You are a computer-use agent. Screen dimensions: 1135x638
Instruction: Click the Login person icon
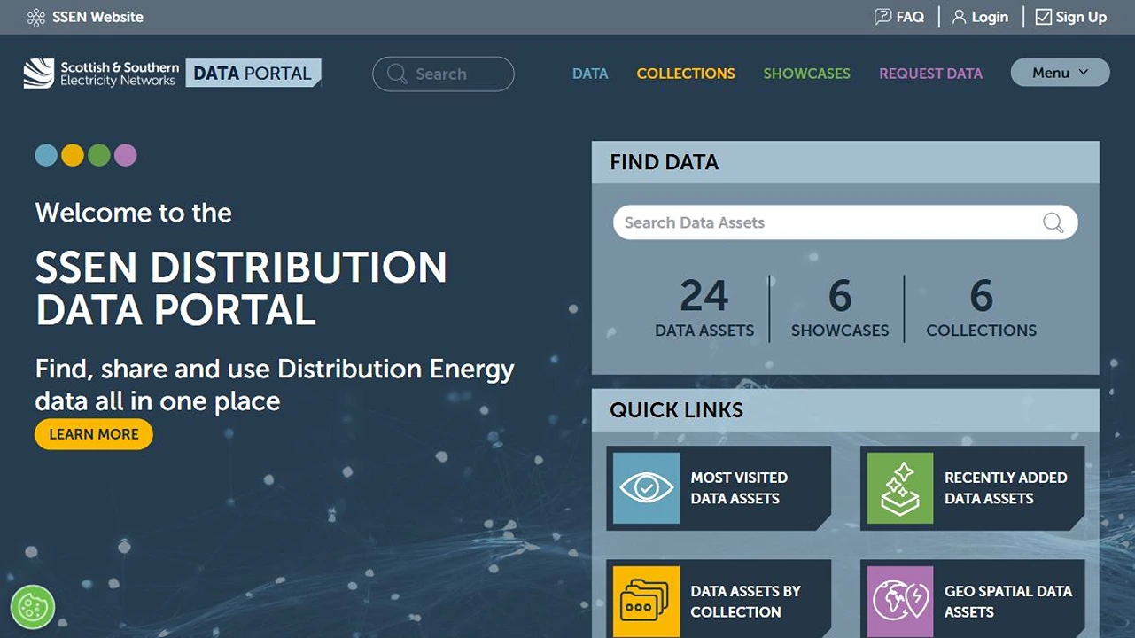[x=959, y=17]
